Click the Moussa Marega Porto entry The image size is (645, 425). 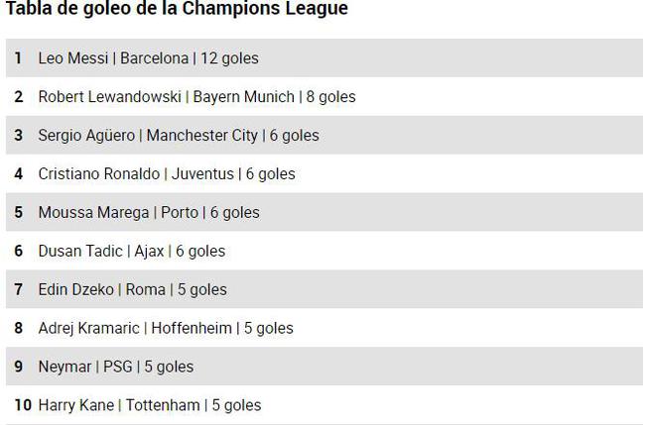pos(324,212)
